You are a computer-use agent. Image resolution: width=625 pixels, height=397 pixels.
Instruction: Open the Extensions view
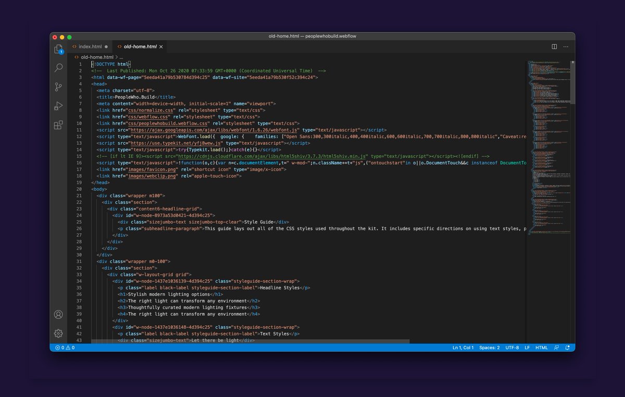[x=58, y=125]
